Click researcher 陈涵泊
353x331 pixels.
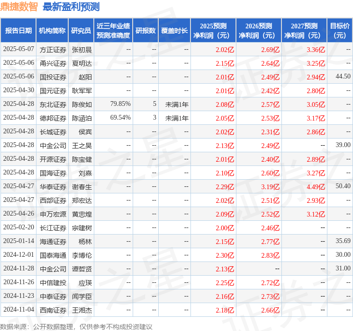[x=82, y=118]
